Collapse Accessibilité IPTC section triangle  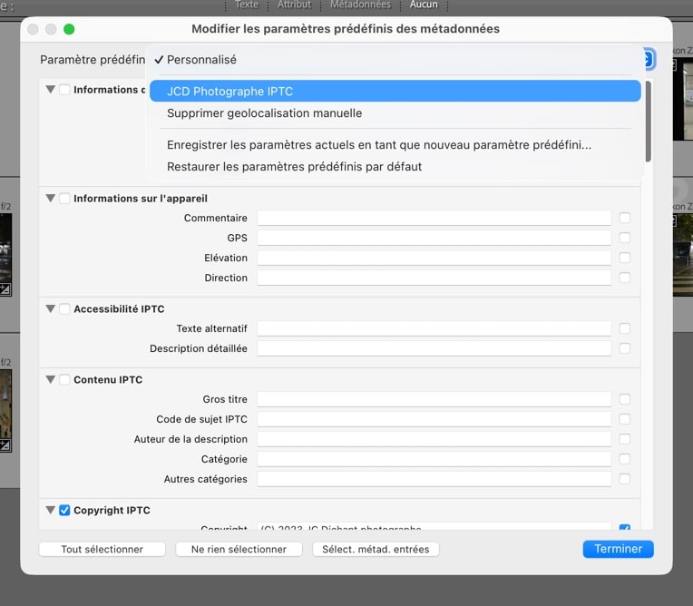pyautogui.click(x=51, y=308)
